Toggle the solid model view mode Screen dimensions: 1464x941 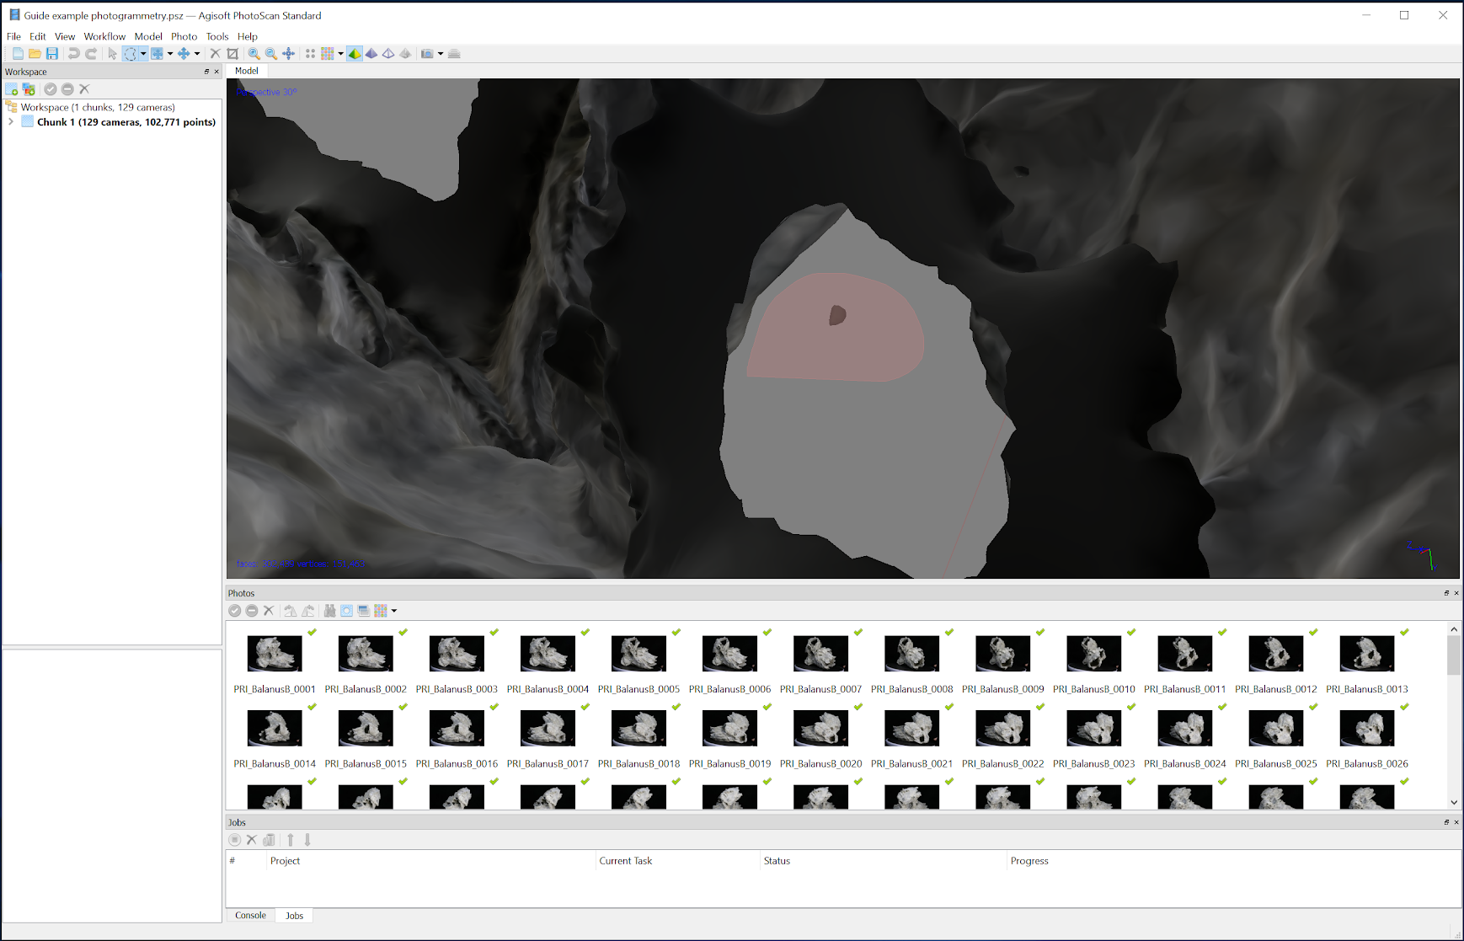371,54
